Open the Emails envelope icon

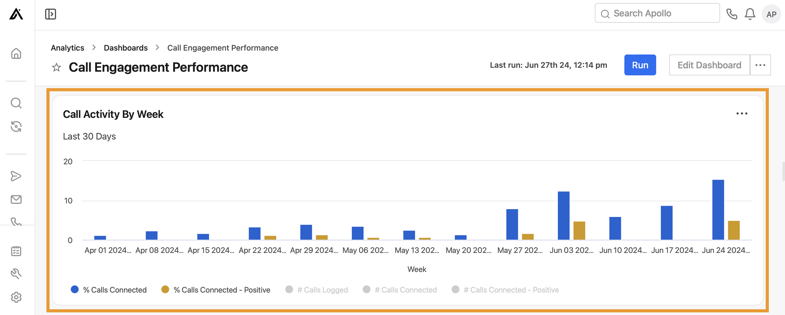(16, 199)
